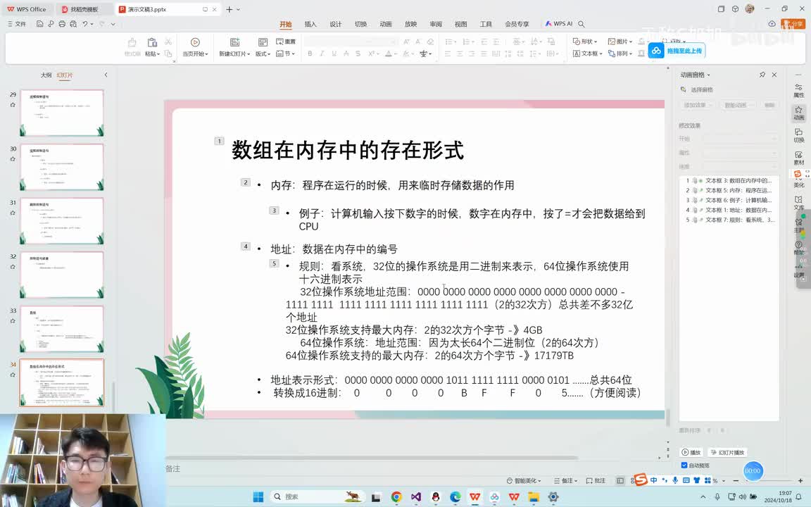Open the 审阅 ribbon tab
The height and width of the screenshot is (507, 811).
436,24
